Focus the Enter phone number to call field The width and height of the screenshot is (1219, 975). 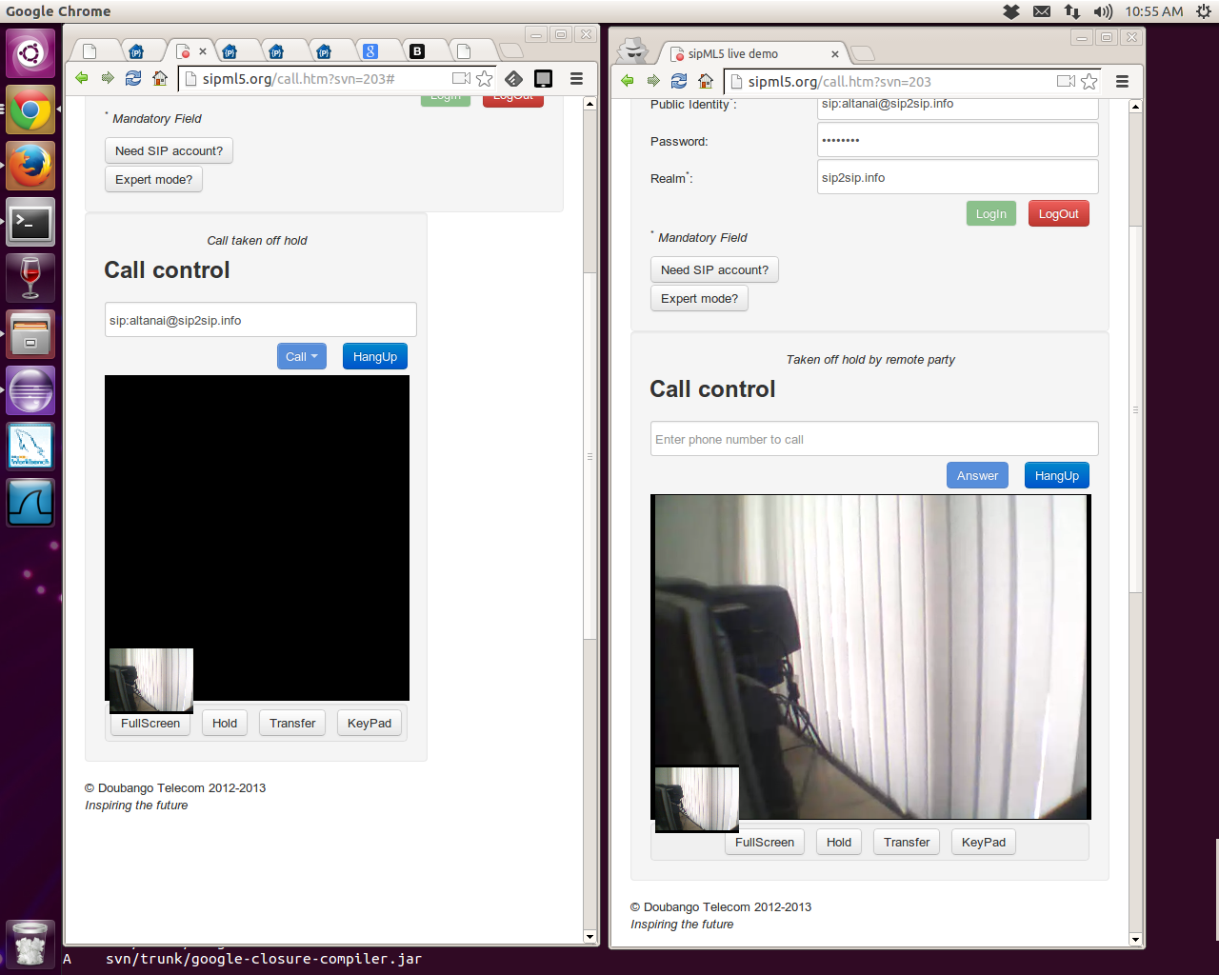coord(874,439)
